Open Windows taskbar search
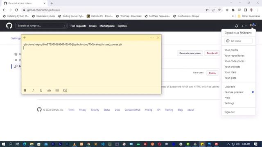The image size is (262, 147). (x=10, y=144)
